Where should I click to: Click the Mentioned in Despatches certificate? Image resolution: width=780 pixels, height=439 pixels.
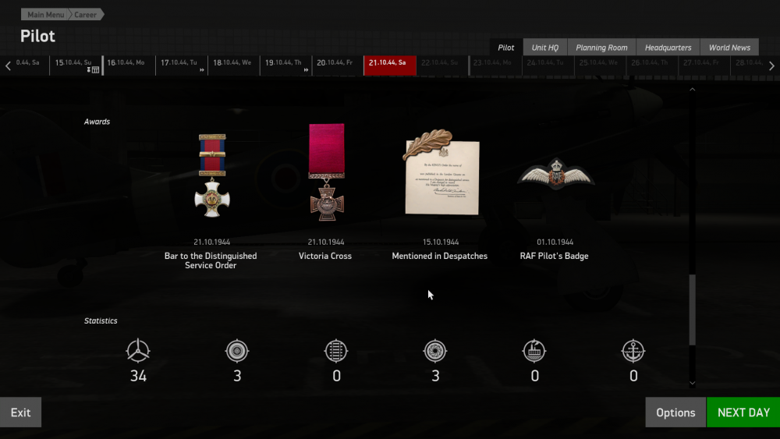click(x=441, y=172)
